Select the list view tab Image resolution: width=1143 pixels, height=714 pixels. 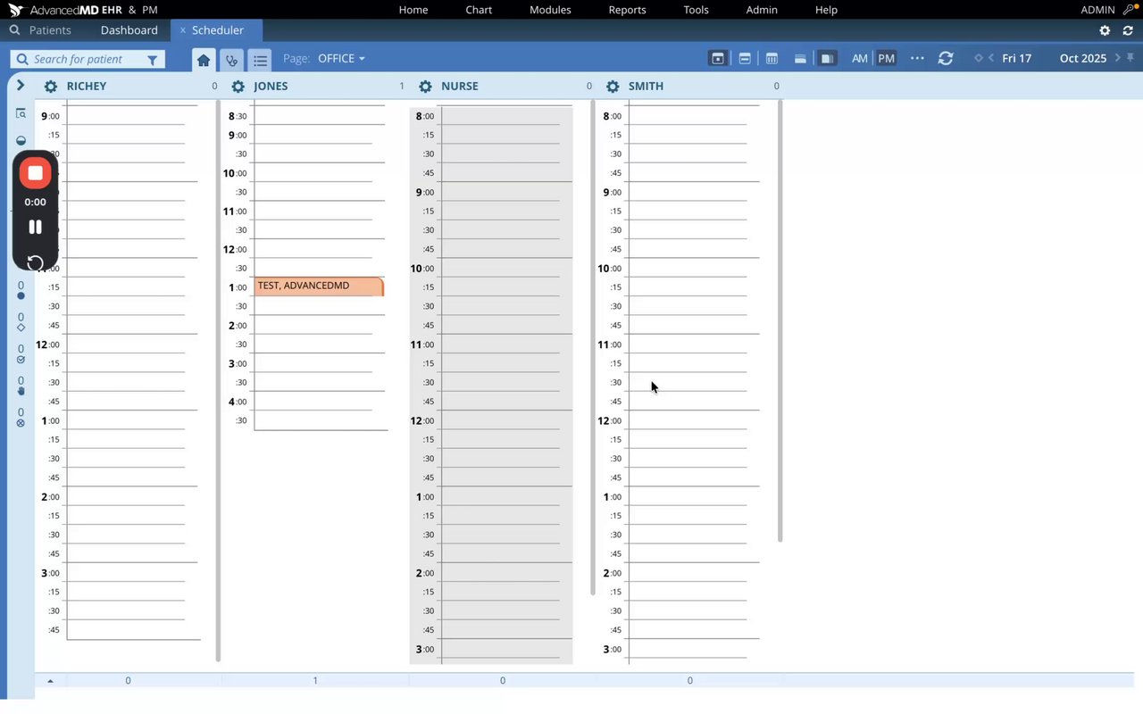click(x=260, y=60)
